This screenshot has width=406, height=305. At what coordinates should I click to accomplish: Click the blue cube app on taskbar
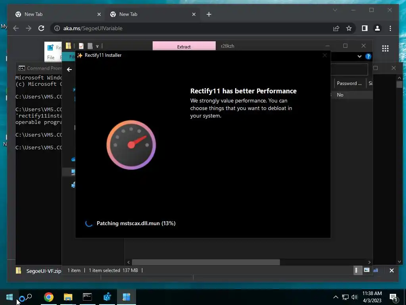point(107,297)
